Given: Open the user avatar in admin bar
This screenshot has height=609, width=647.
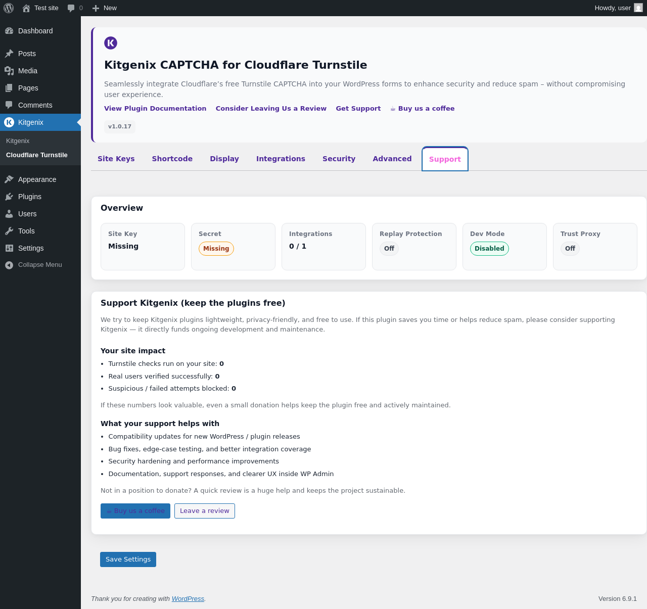Looking at the screenshot, I should tap(638, 8).
